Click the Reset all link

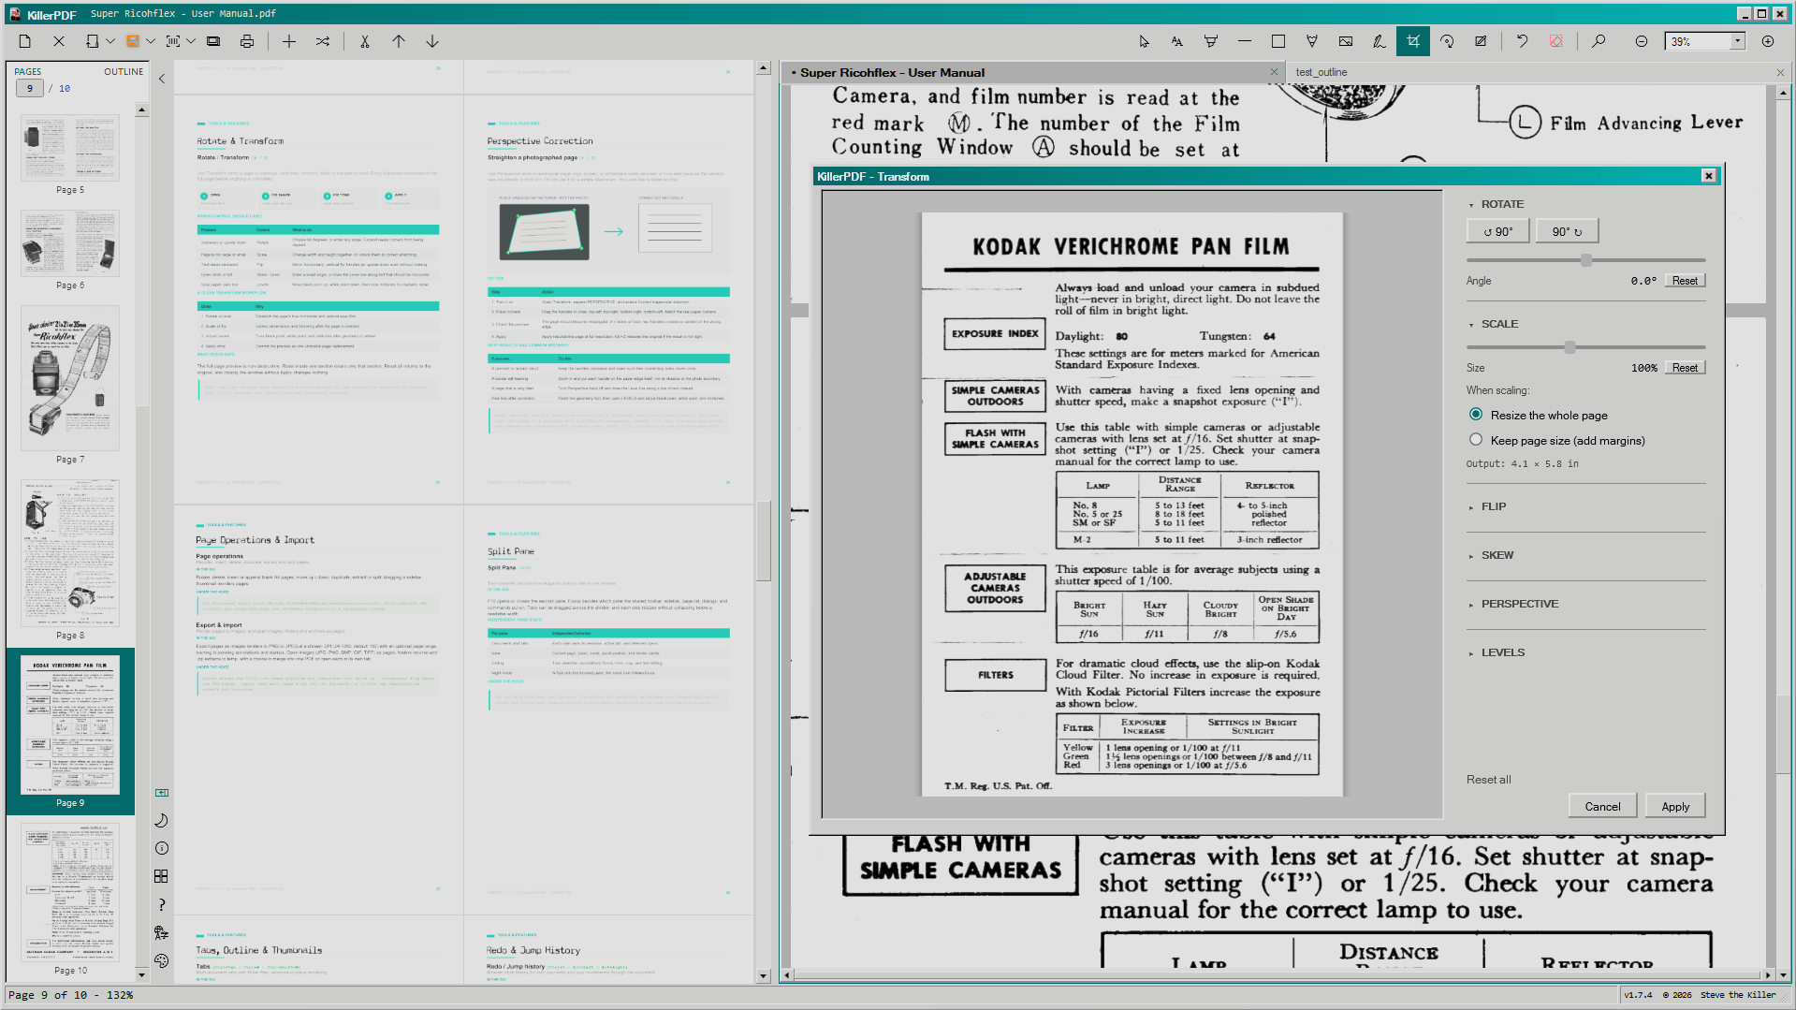(x=1488, y=780)
